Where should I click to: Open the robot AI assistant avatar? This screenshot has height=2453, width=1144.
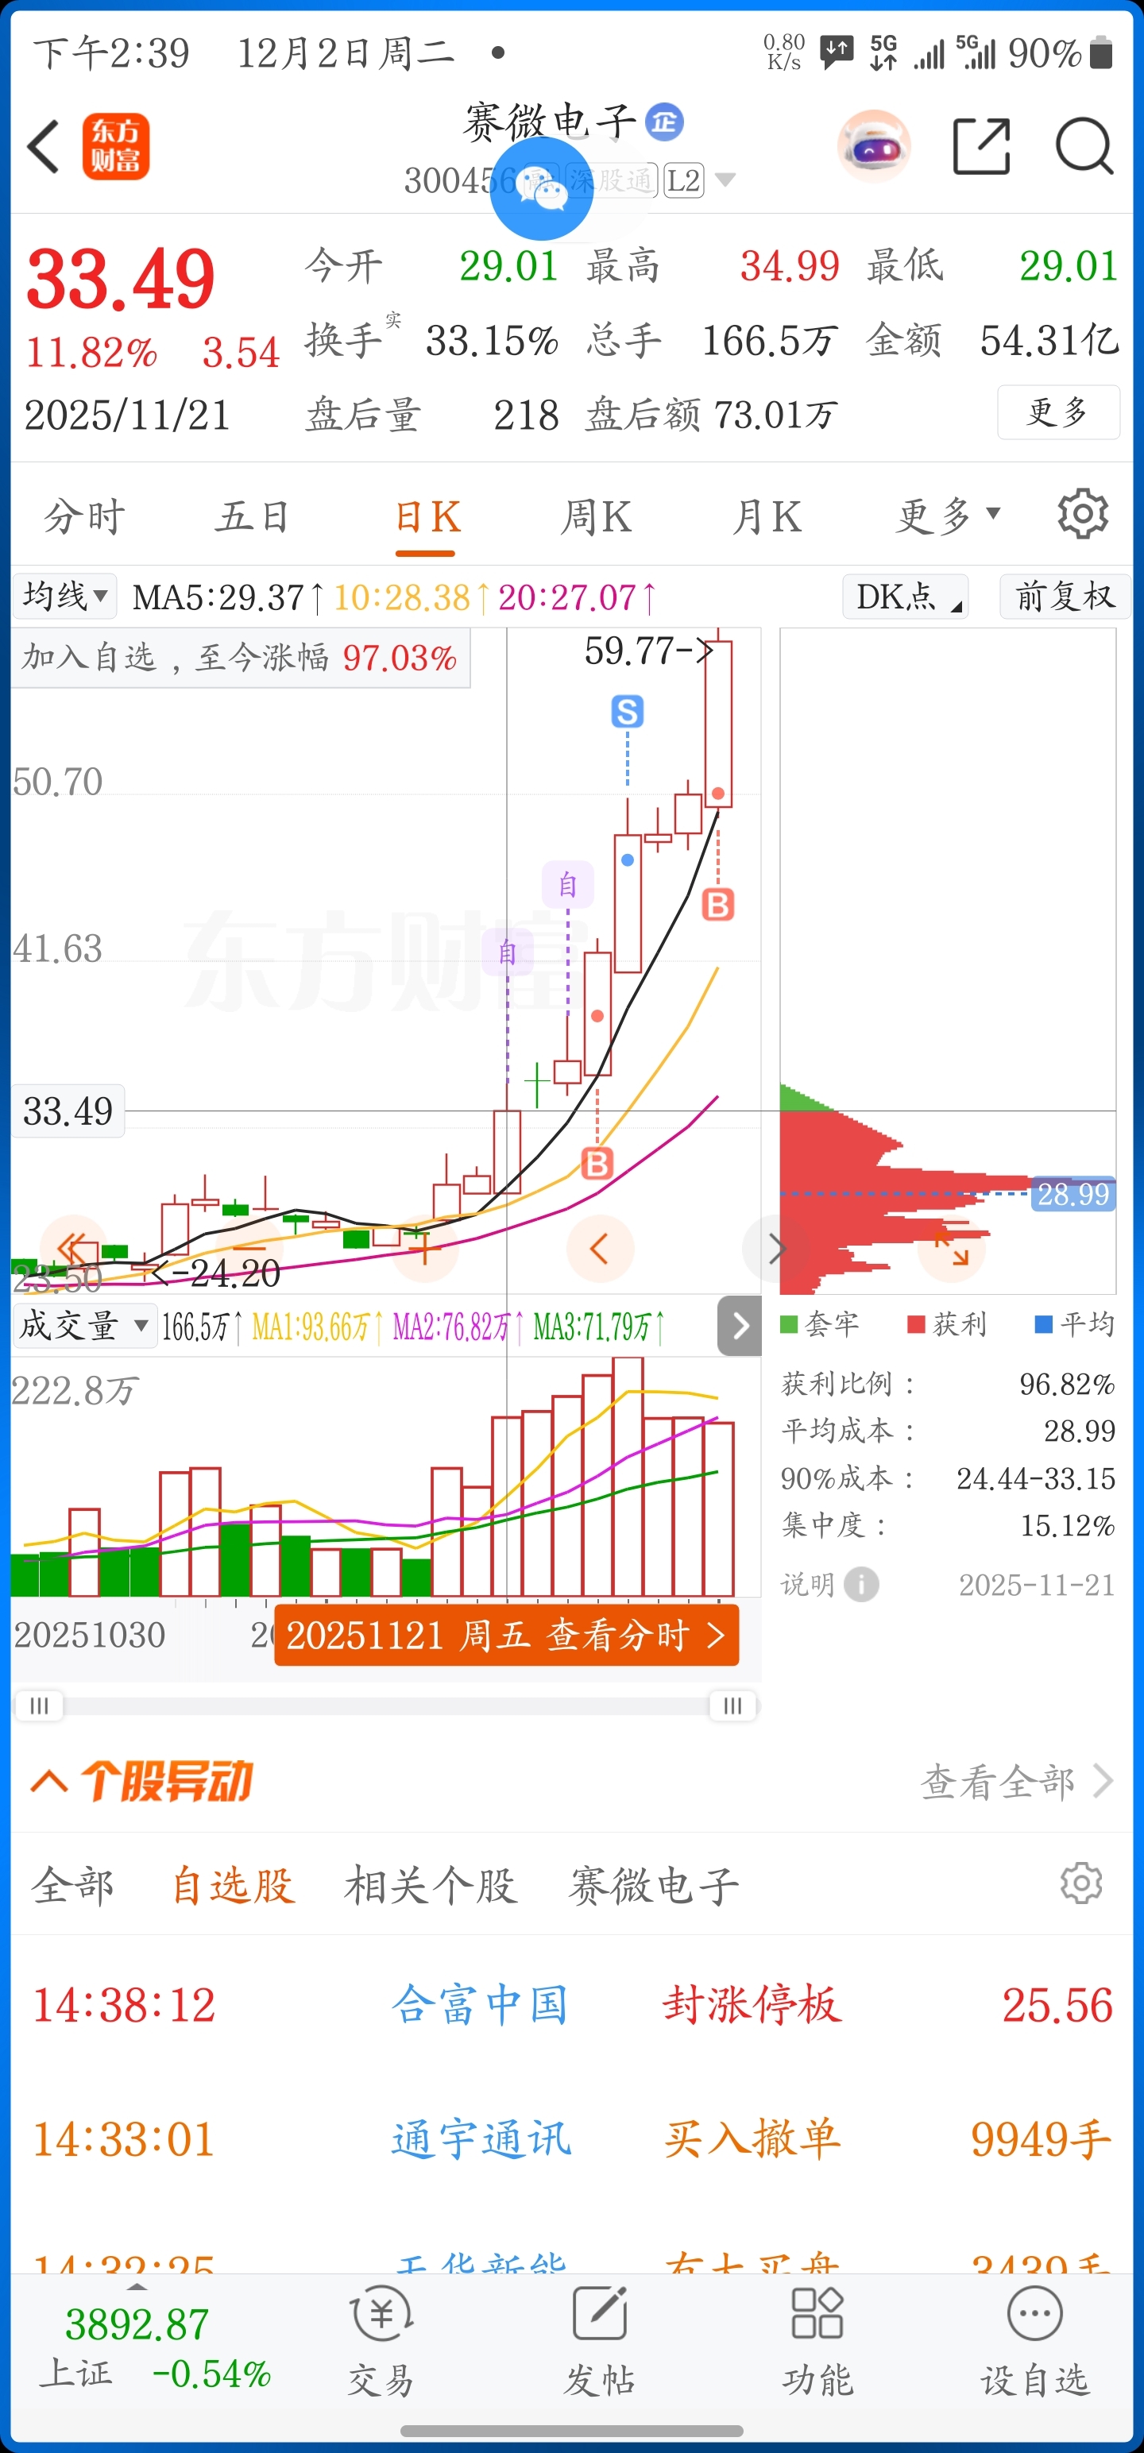(x=873, y=145)
